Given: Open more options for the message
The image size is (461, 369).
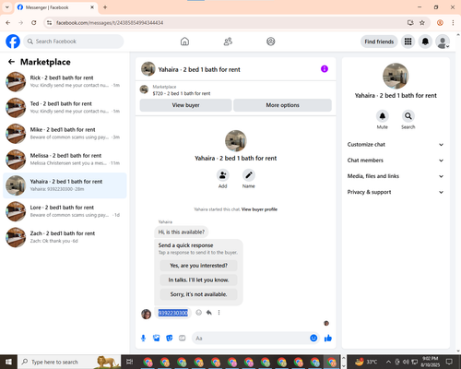Looking at the screenshot, I should (x=219, y=313).
